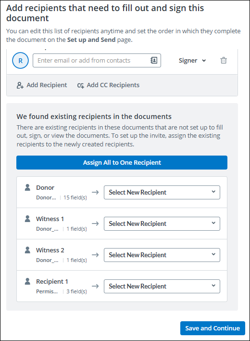Open Select New Recipient for Witness 2
This screenshot has width=250, height=341.
(162, 255)
